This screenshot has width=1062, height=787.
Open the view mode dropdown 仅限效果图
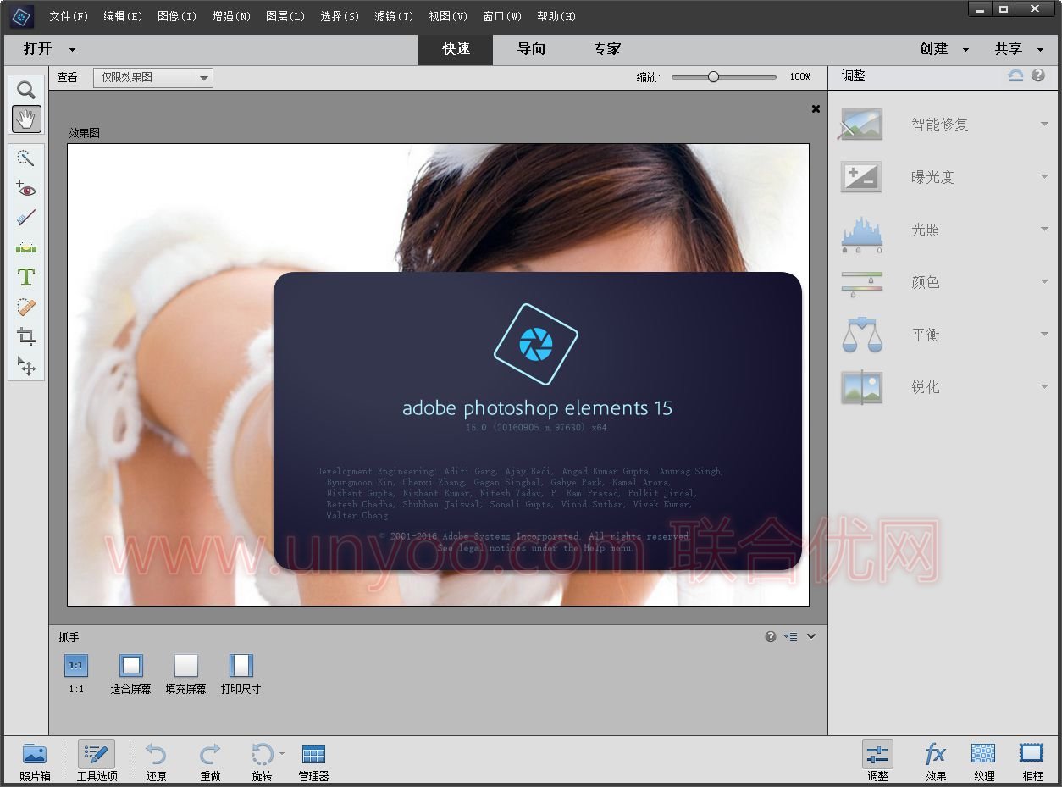[x=152, y=78]
